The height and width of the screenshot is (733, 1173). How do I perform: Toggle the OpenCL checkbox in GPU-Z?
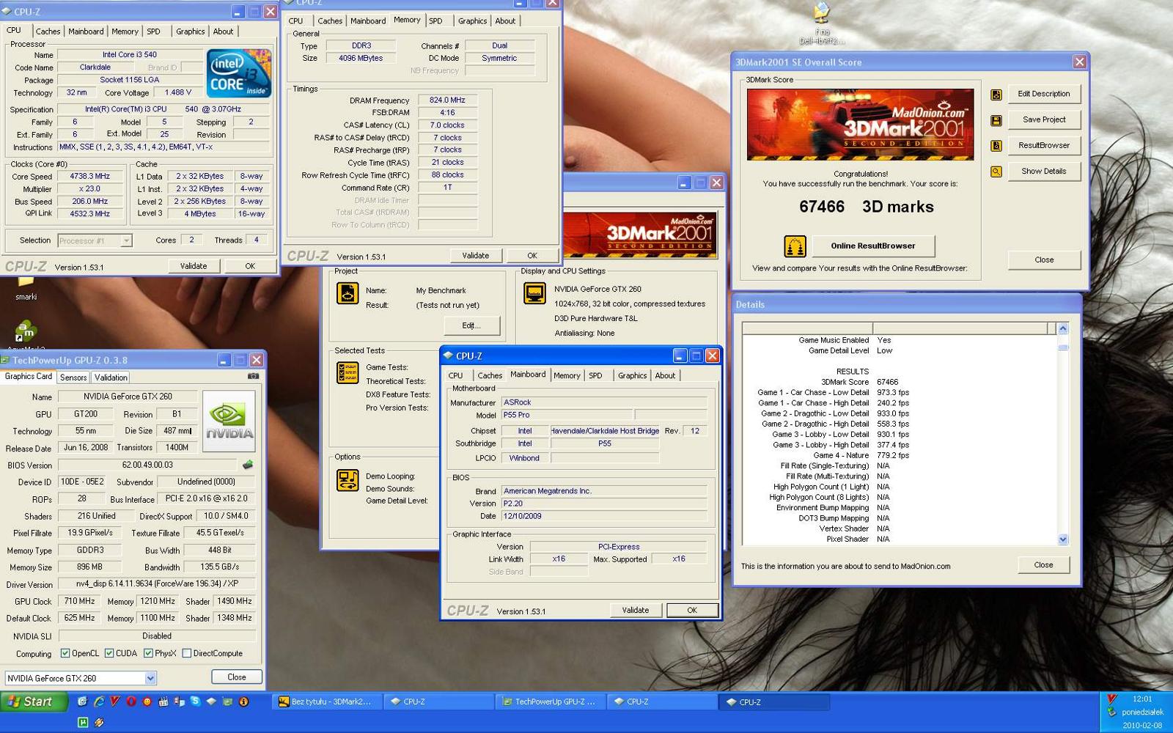pyautogui.click(x=65, y=653)
